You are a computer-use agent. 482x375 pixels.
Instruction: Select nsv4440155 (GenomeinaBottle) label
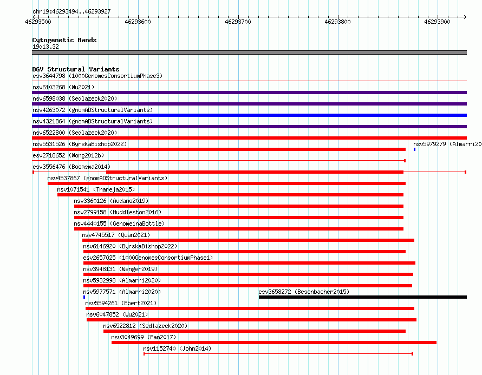pyautogui.click(x=119, y=223)
